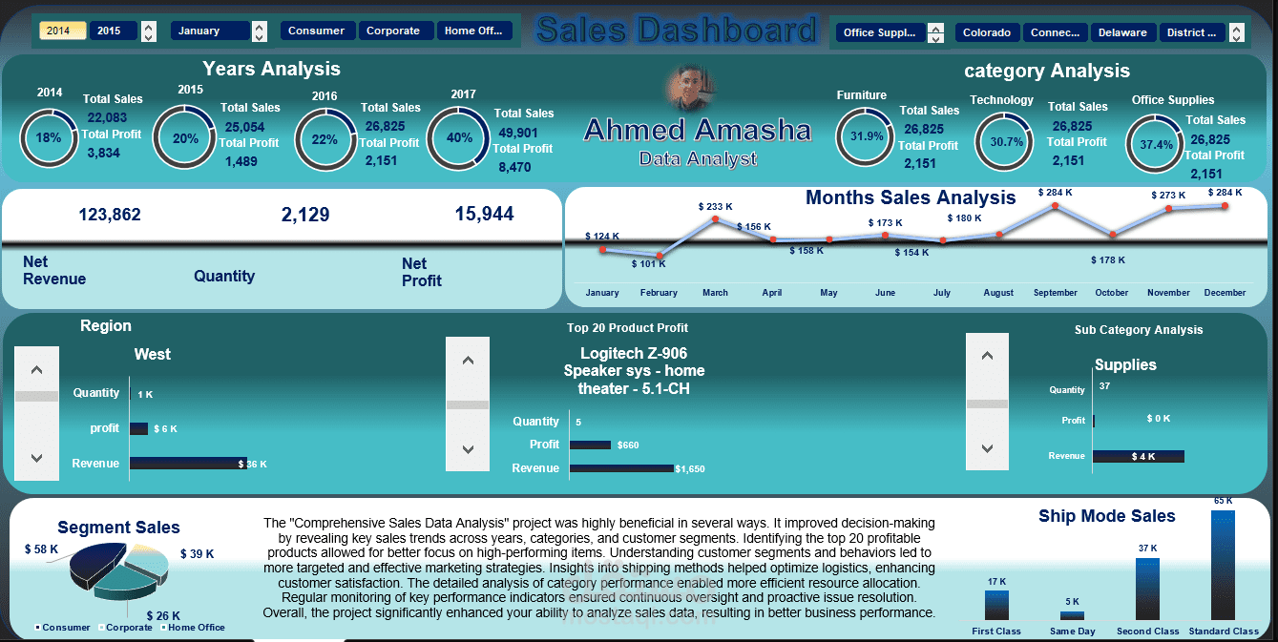
Task: Click the down scroll arrow on the state slicer
Action: coord(1237,37)
